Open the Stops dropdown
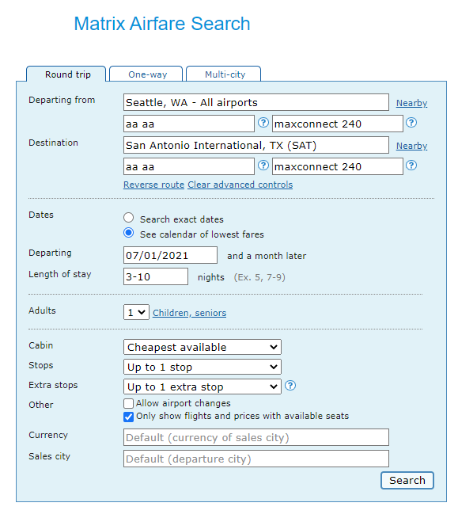Image resolution: width=458 pixels, height=518 pixels. pos(203,367)
